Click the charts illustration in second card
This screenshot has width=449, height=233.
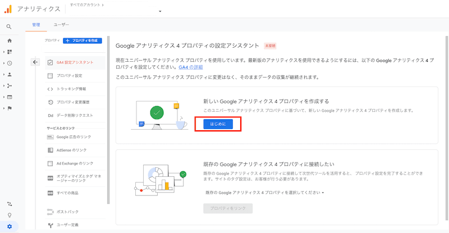[x=161, y=180]
